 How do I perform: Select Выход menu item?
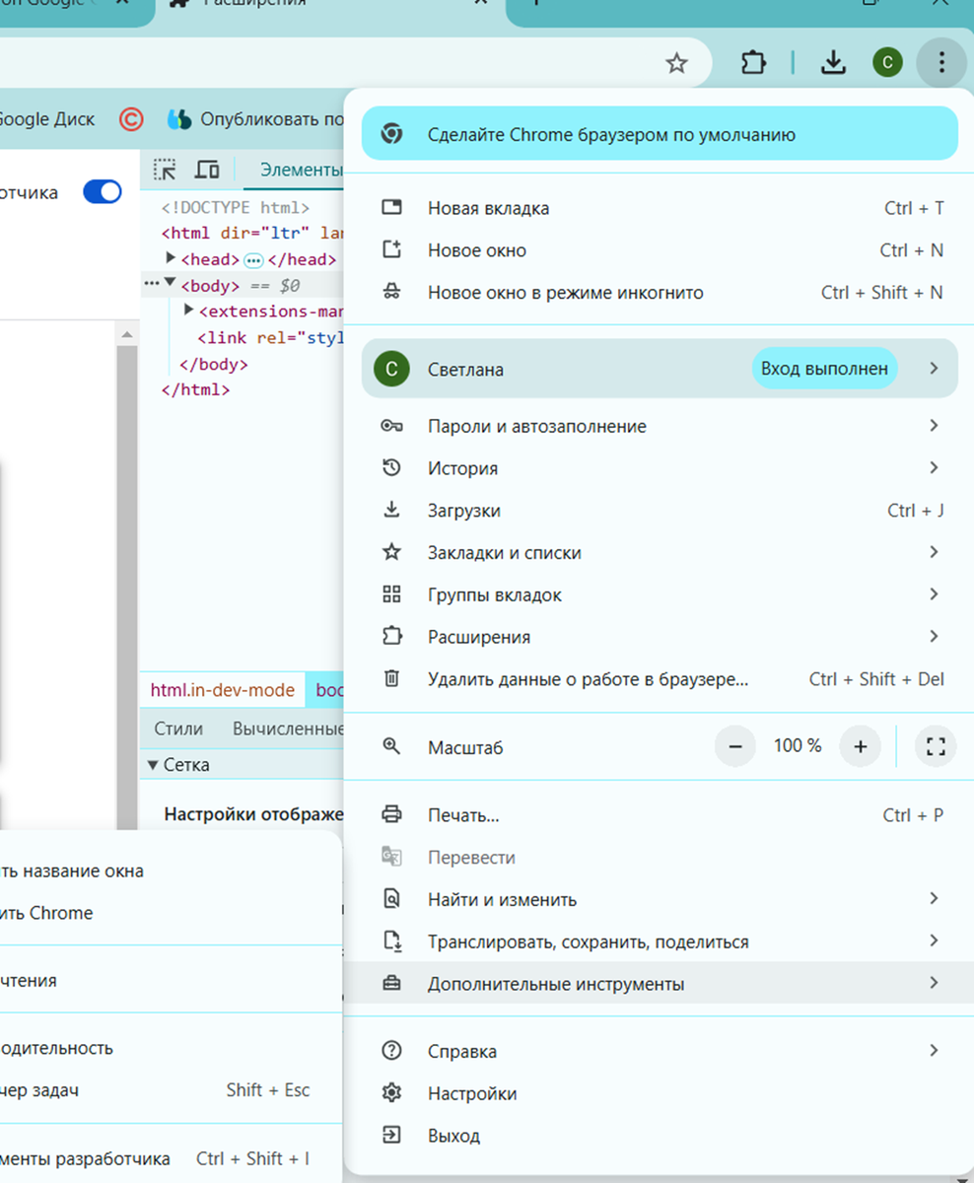[x=659, y=1136]
